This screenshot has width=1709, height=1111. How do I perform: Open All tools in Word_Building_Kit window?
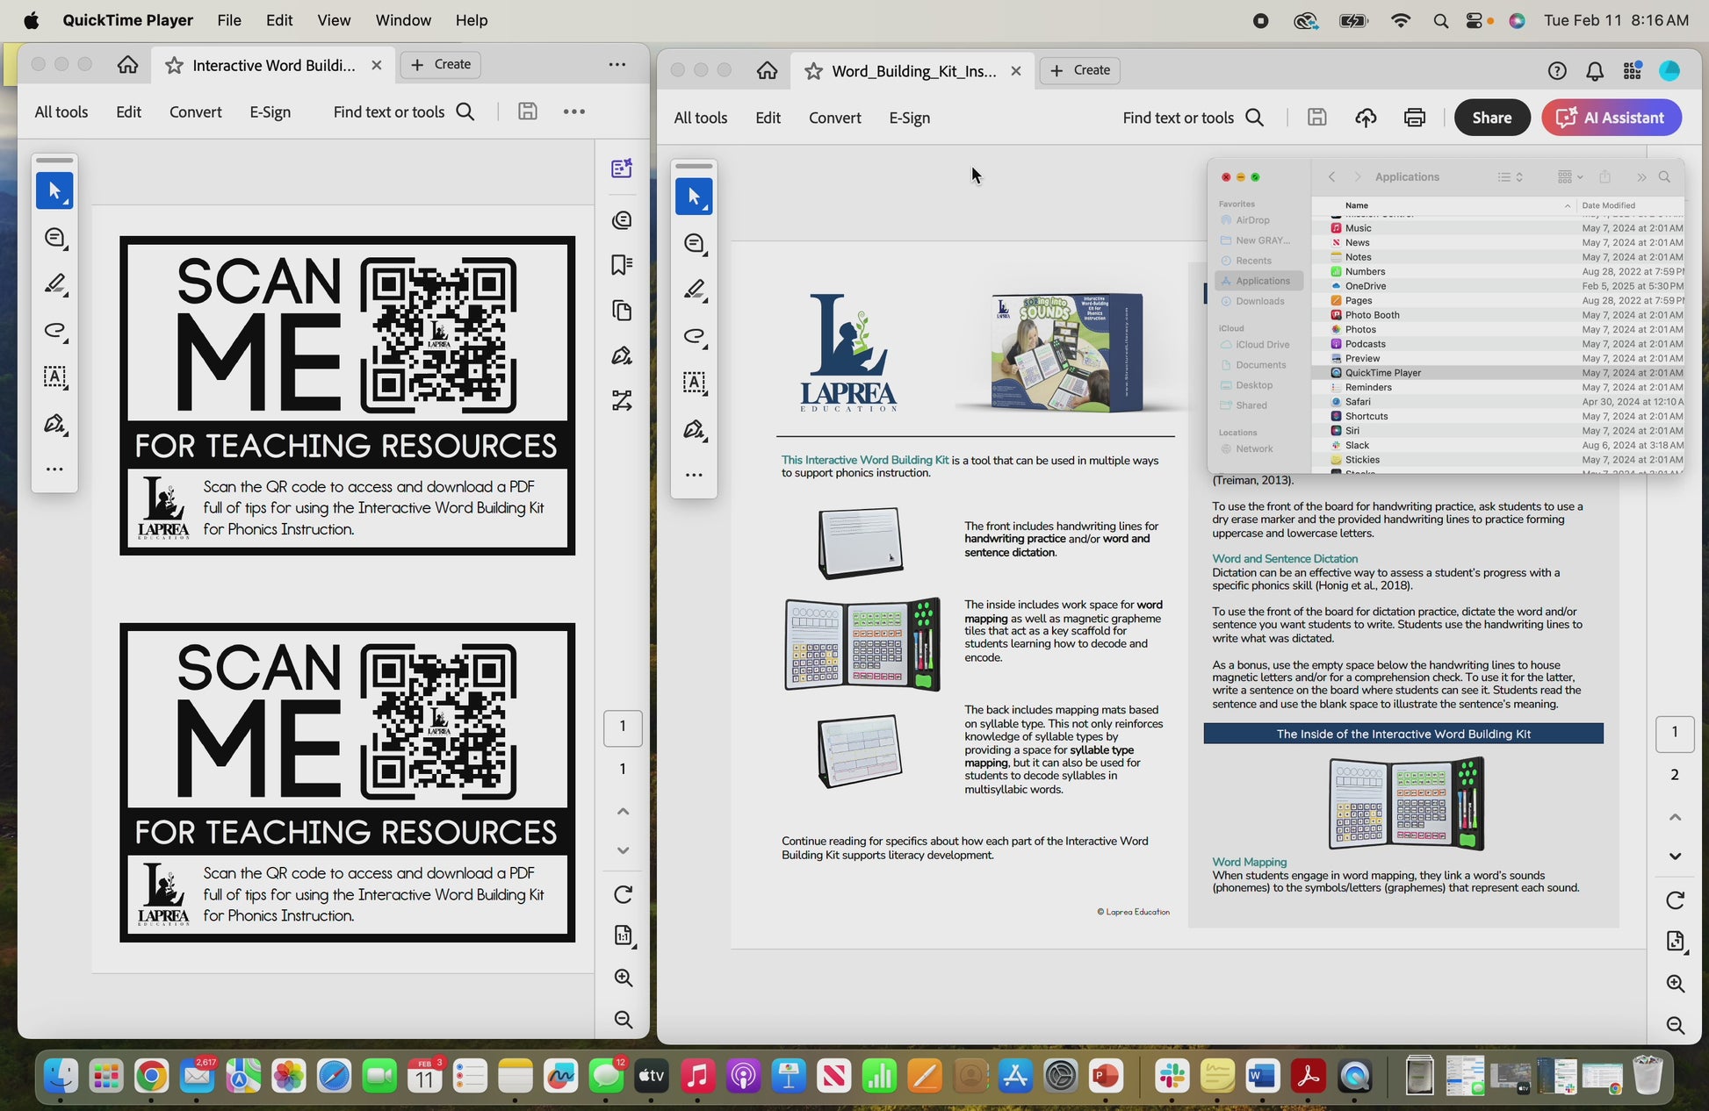(700, 118)
